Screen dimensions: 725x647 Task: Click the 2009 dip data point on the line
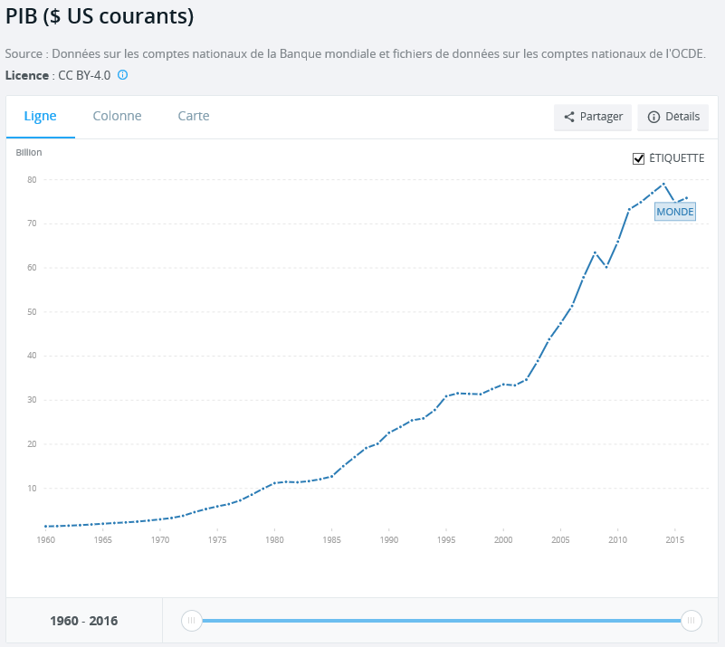[606, 267]
